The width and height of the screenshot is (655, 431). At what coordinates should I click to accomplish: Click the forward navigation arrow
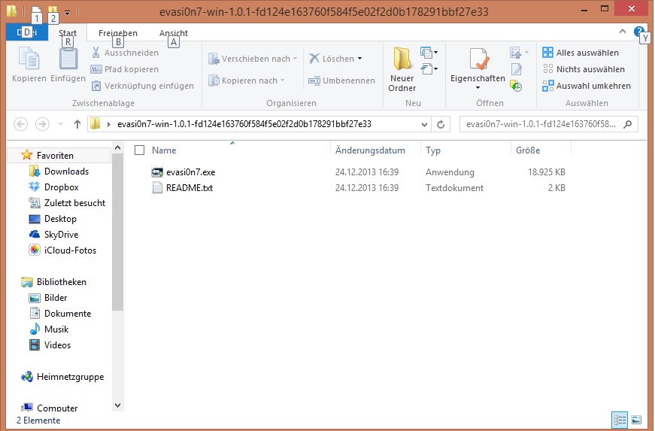[x=42, y=124]
